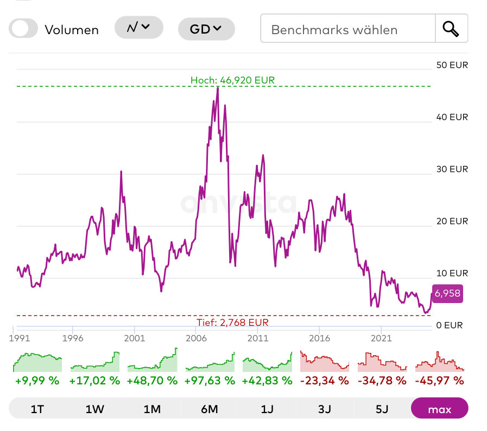
Task: Select the max time range button
Action: point(439,409)
